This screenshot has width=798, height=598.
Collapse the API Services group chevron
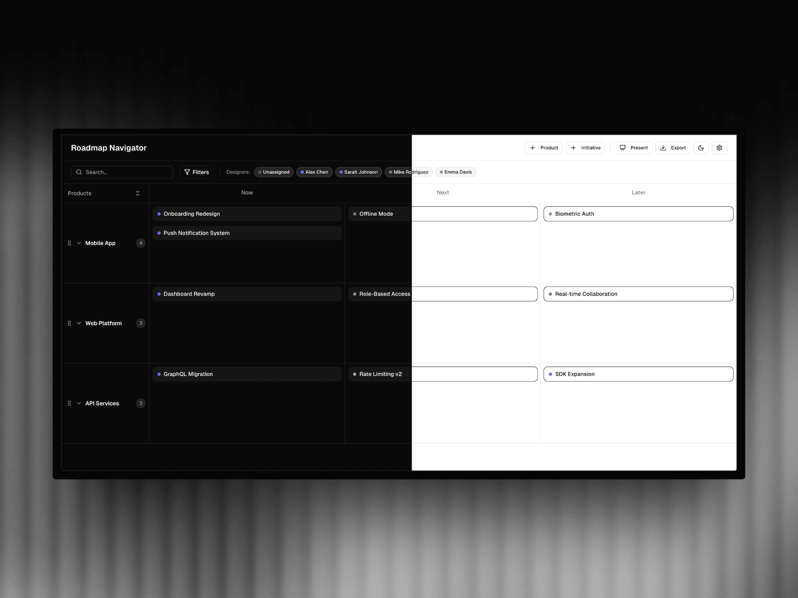point(79,403)
